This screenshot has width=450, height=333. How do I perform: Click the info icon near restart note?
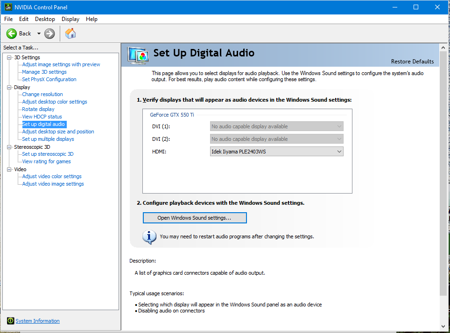coord(149,236)
